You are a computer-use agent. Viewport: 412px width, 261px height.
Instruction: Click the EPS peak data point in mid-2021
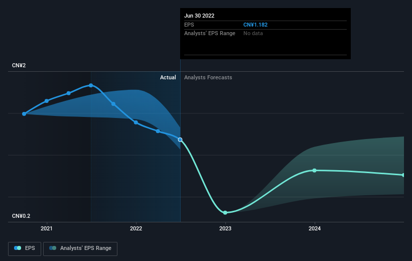point(91,85)
